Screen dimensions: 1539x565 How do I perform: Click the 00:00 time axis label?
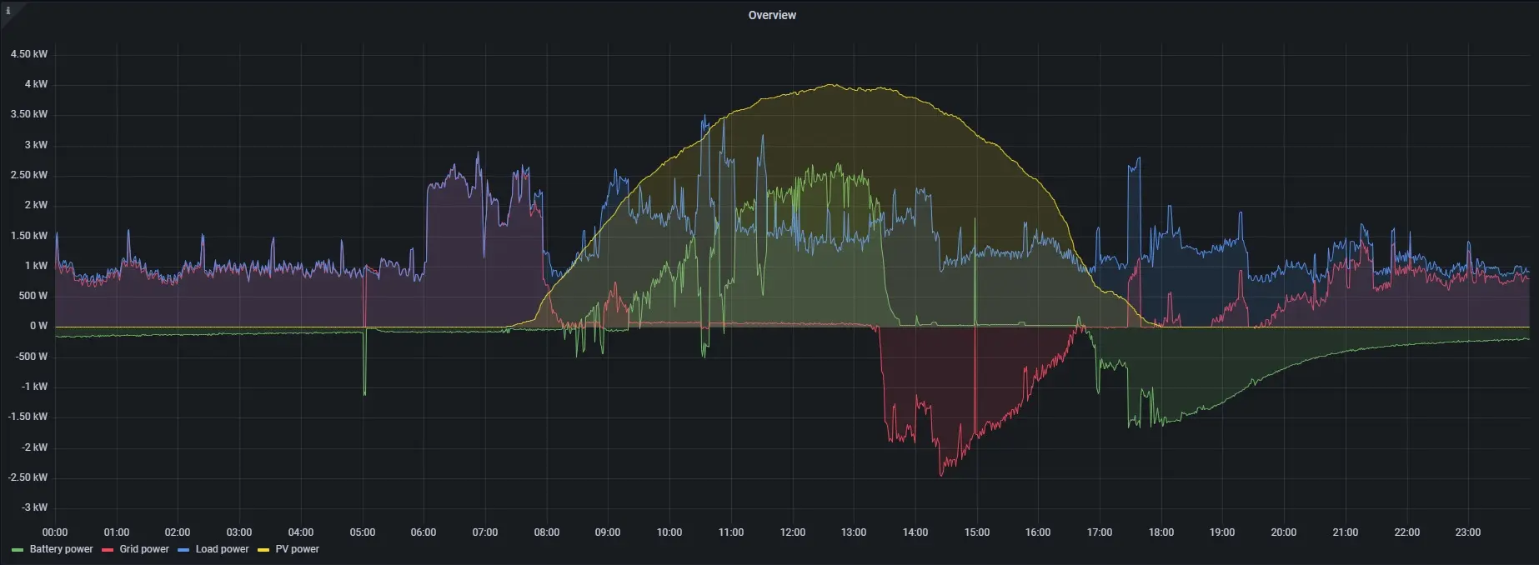click(x=55, y=532)
